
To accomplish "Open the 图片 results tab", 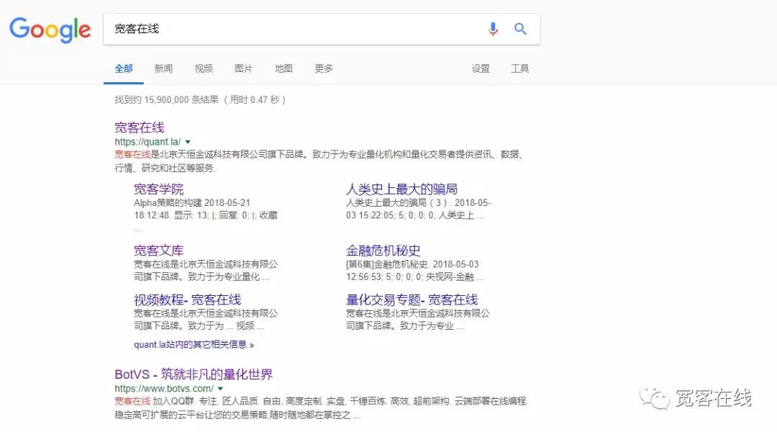I will 244,68.
